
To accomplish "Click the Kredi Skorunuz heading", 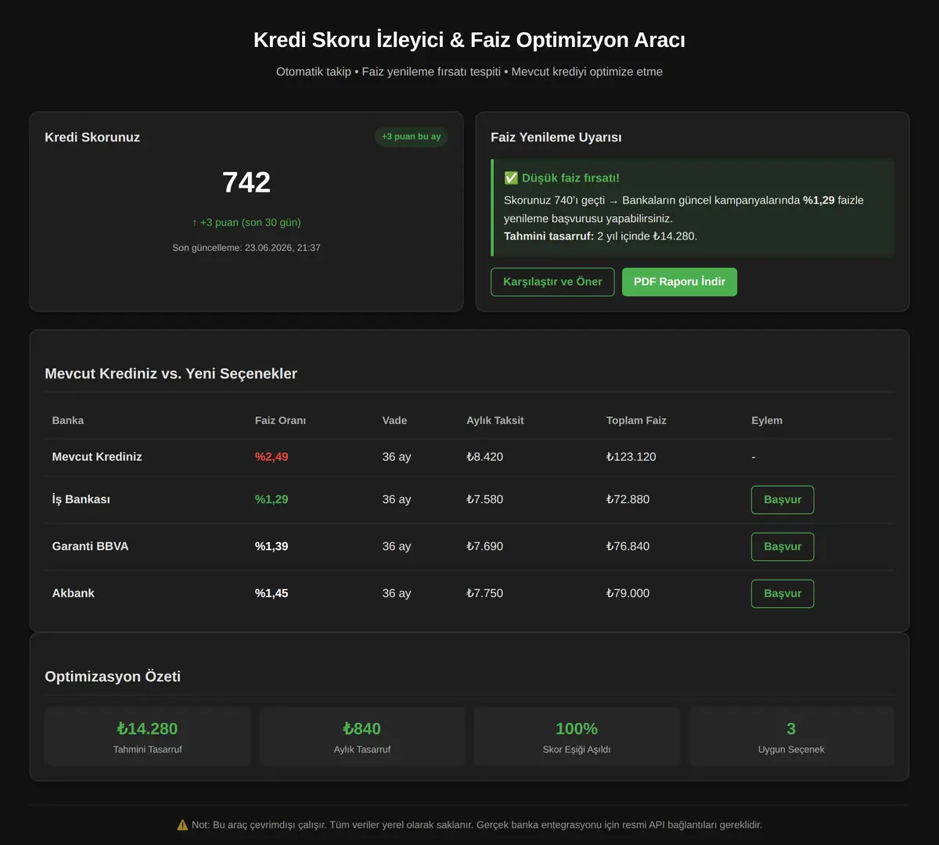I will click(92, 138).
